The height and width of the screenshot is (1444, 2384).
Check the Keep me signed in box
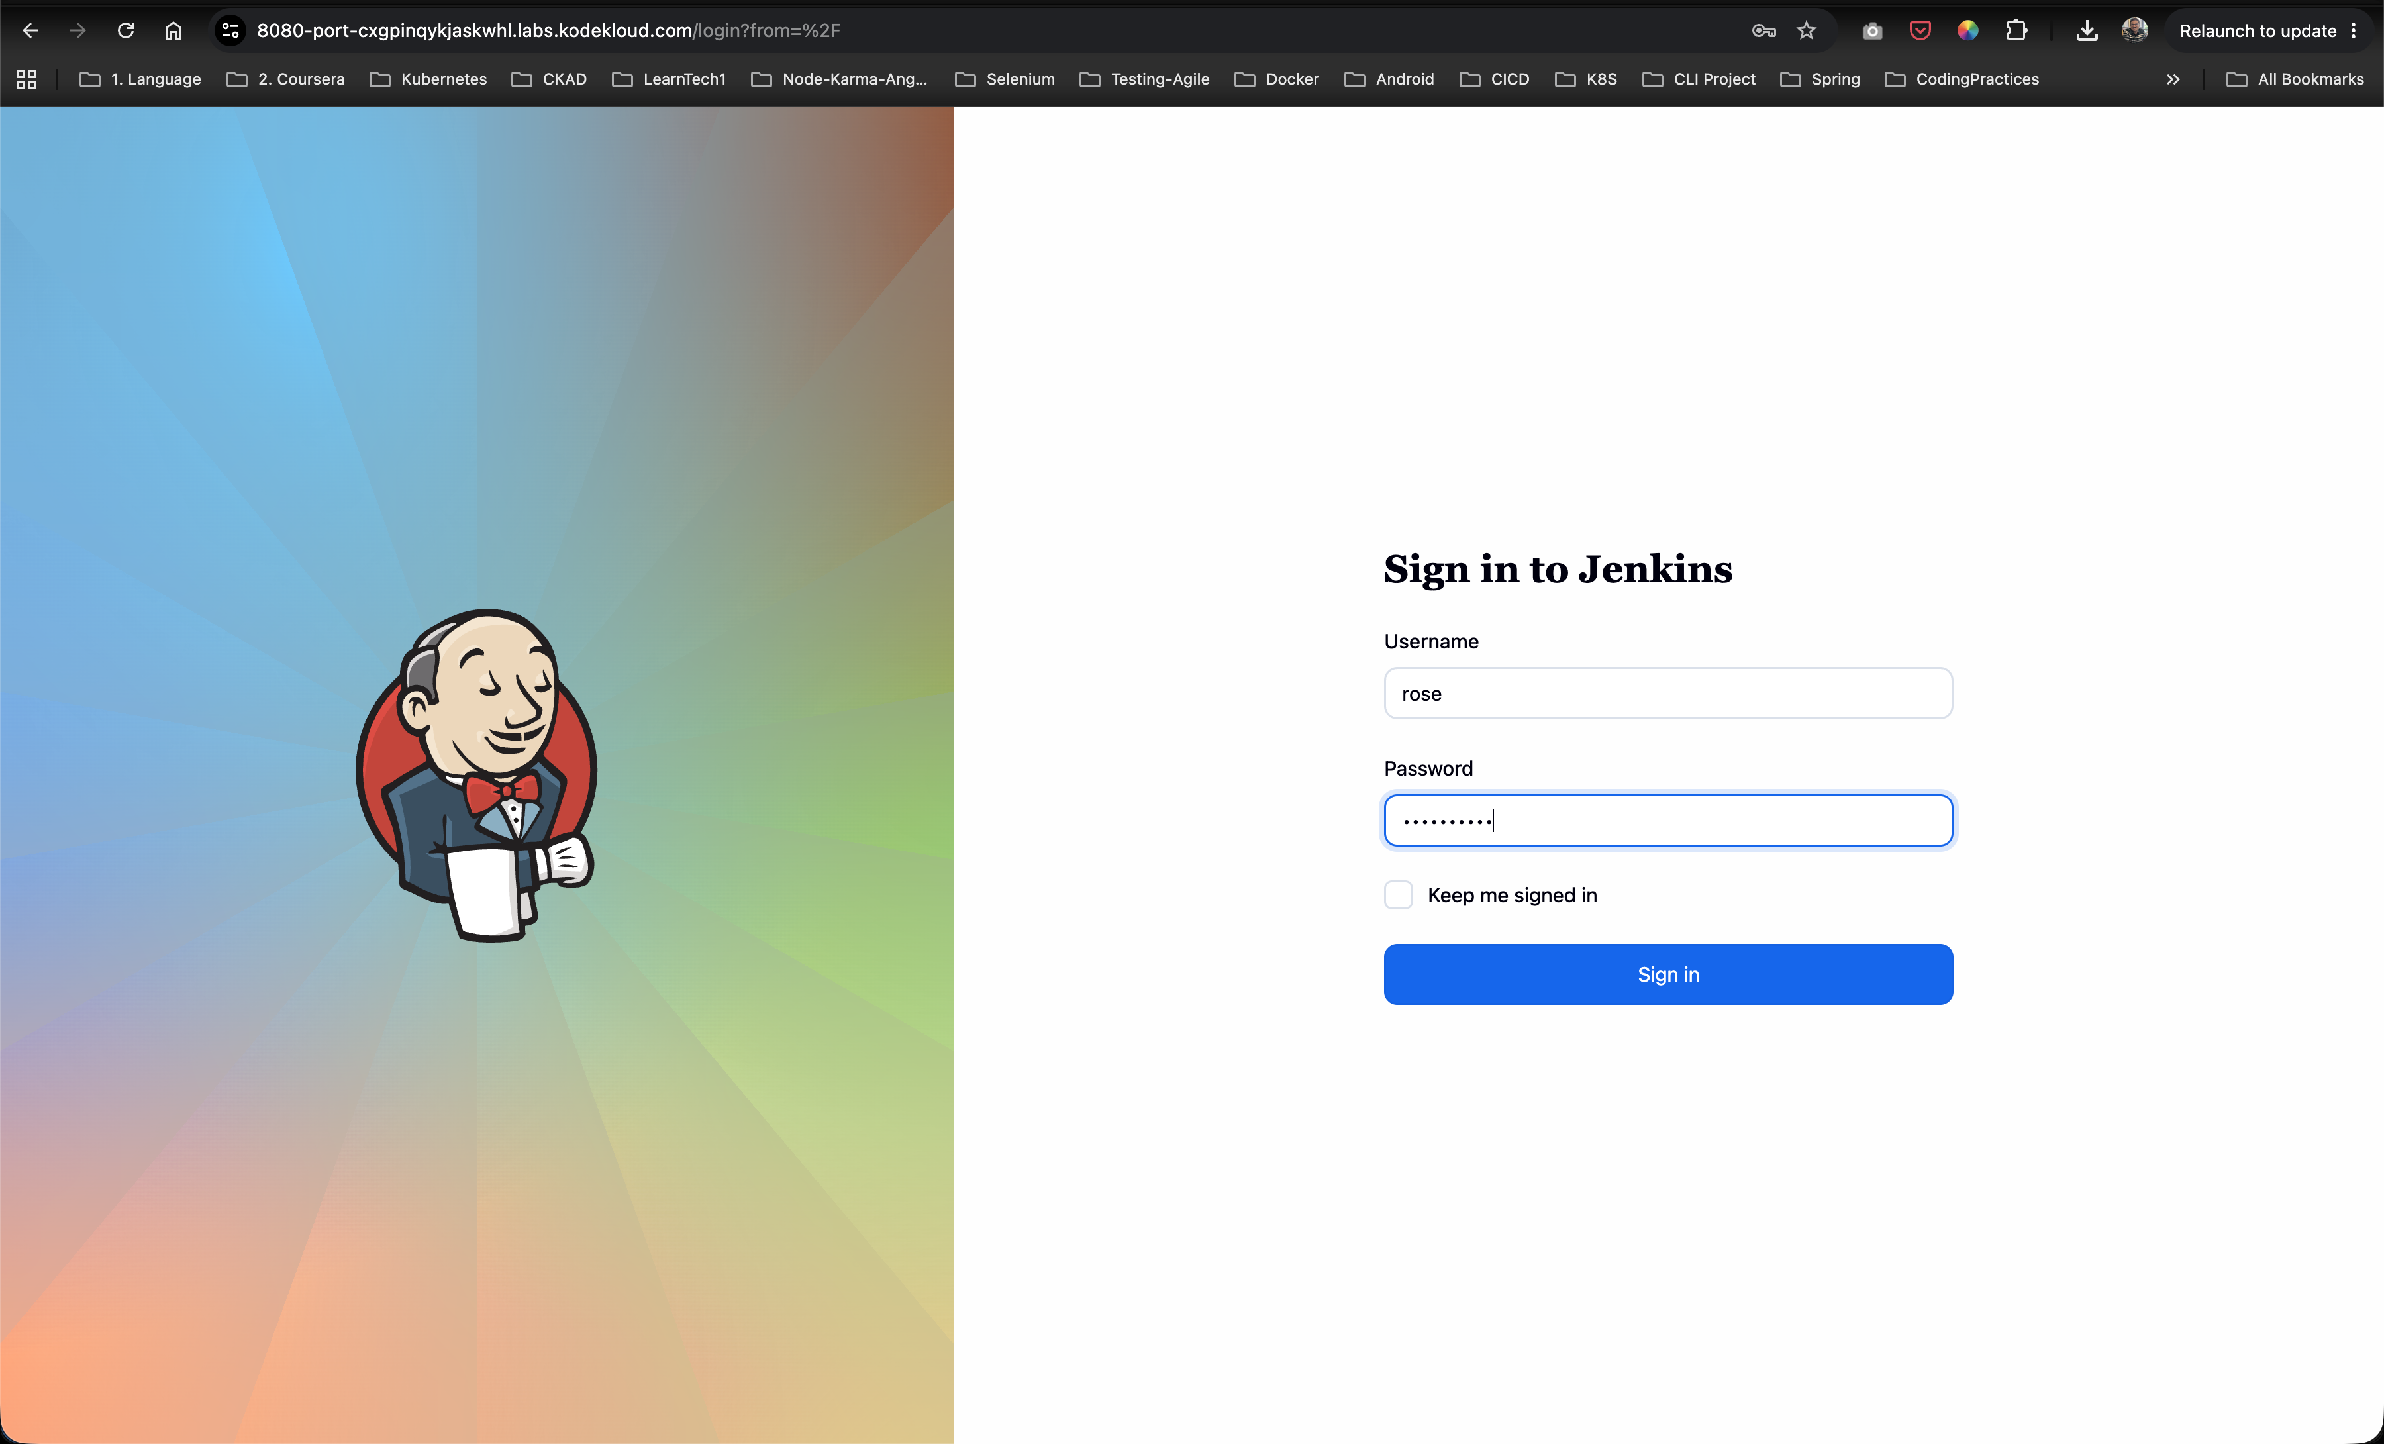[1398, 896]
